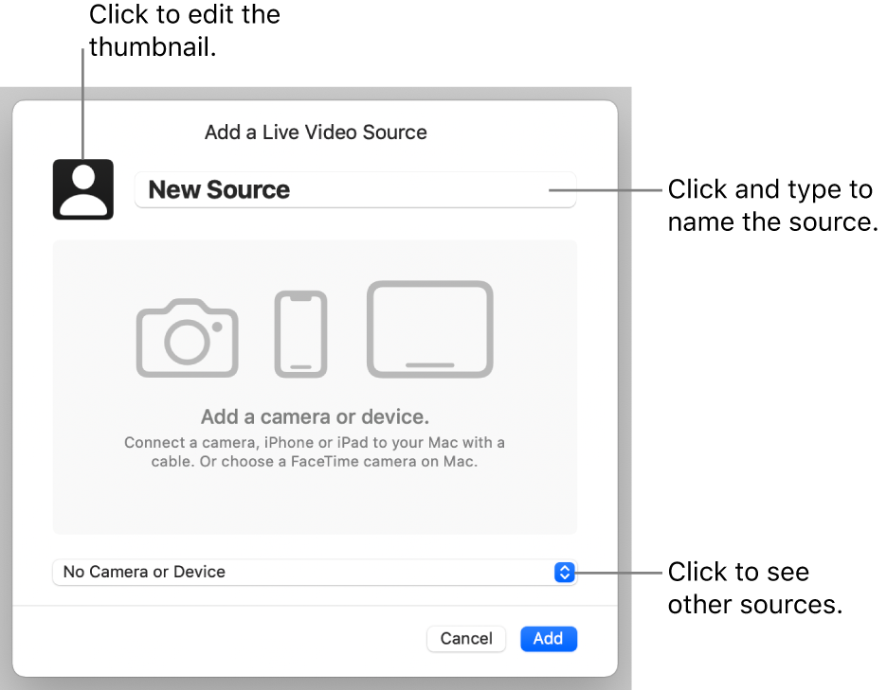Click the iPad device icon
Screen dimensions: 887x690
430,329
